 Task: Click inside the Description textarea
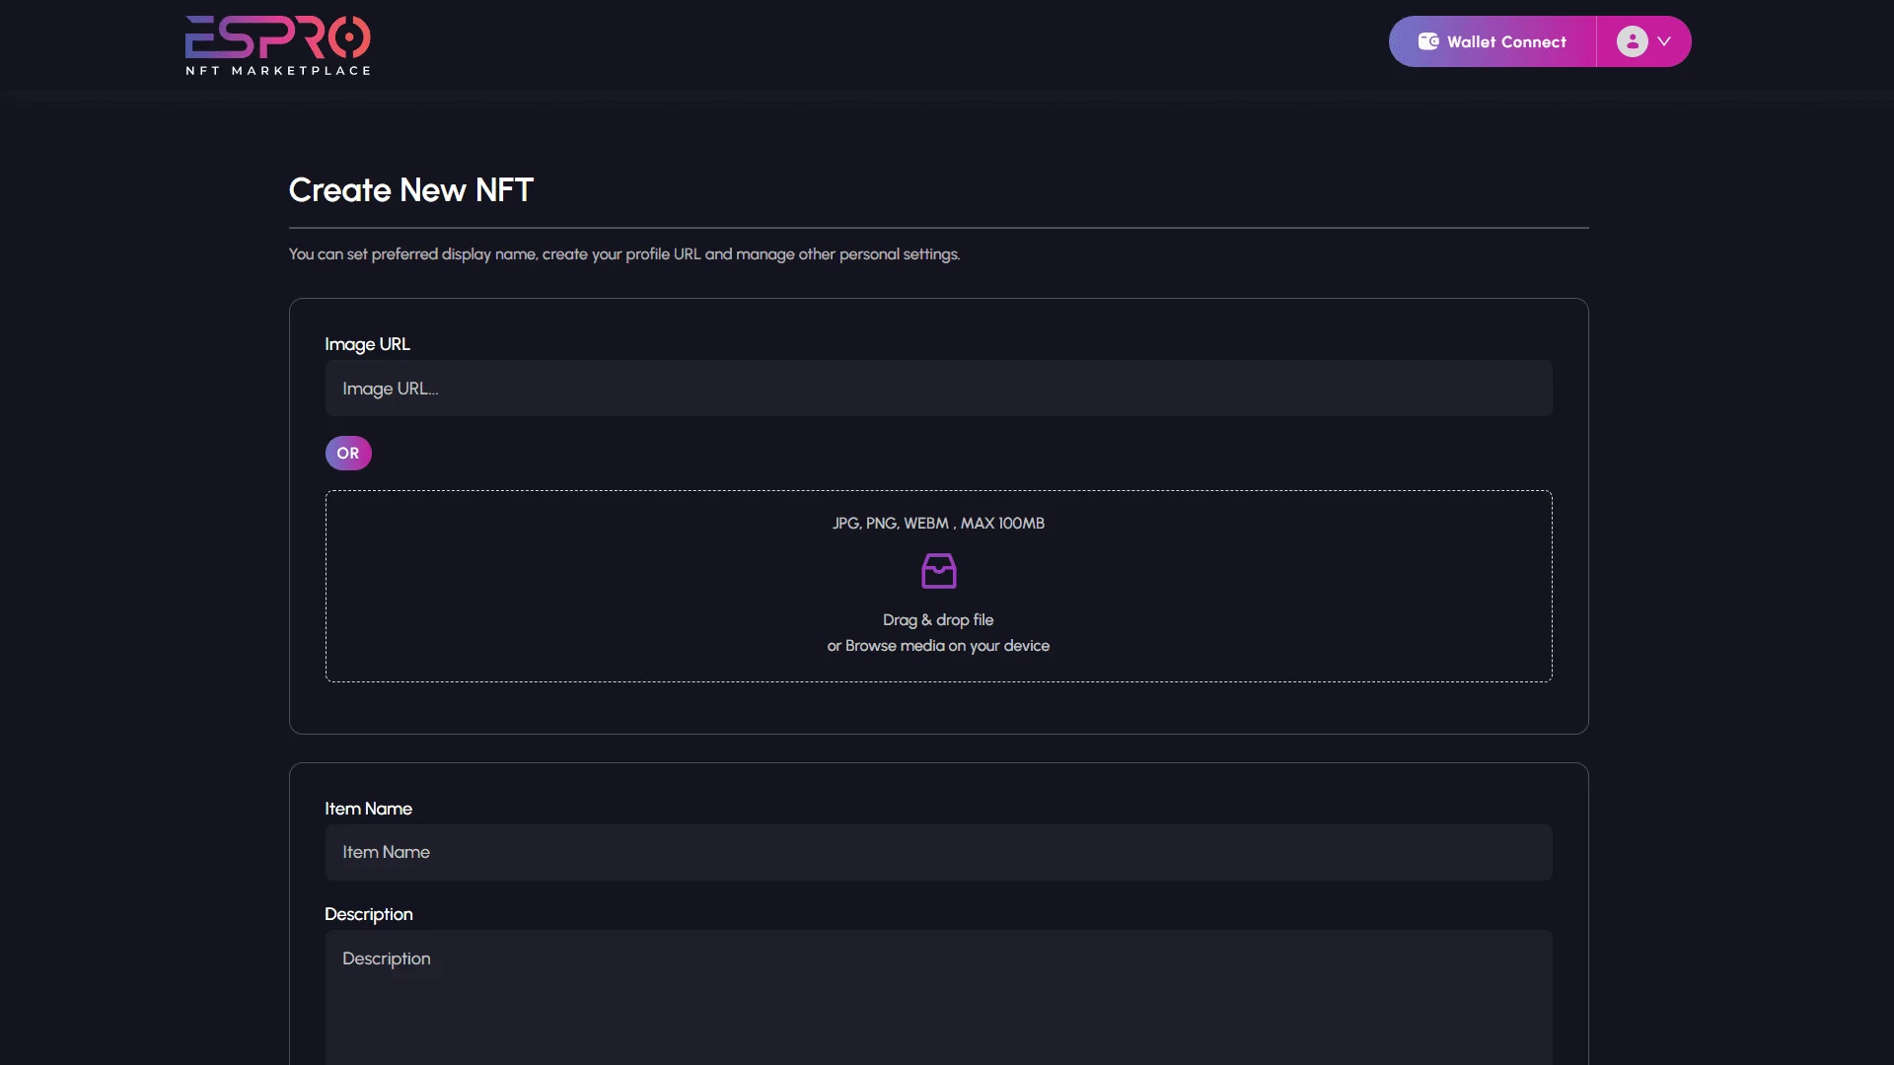[938, 996]
